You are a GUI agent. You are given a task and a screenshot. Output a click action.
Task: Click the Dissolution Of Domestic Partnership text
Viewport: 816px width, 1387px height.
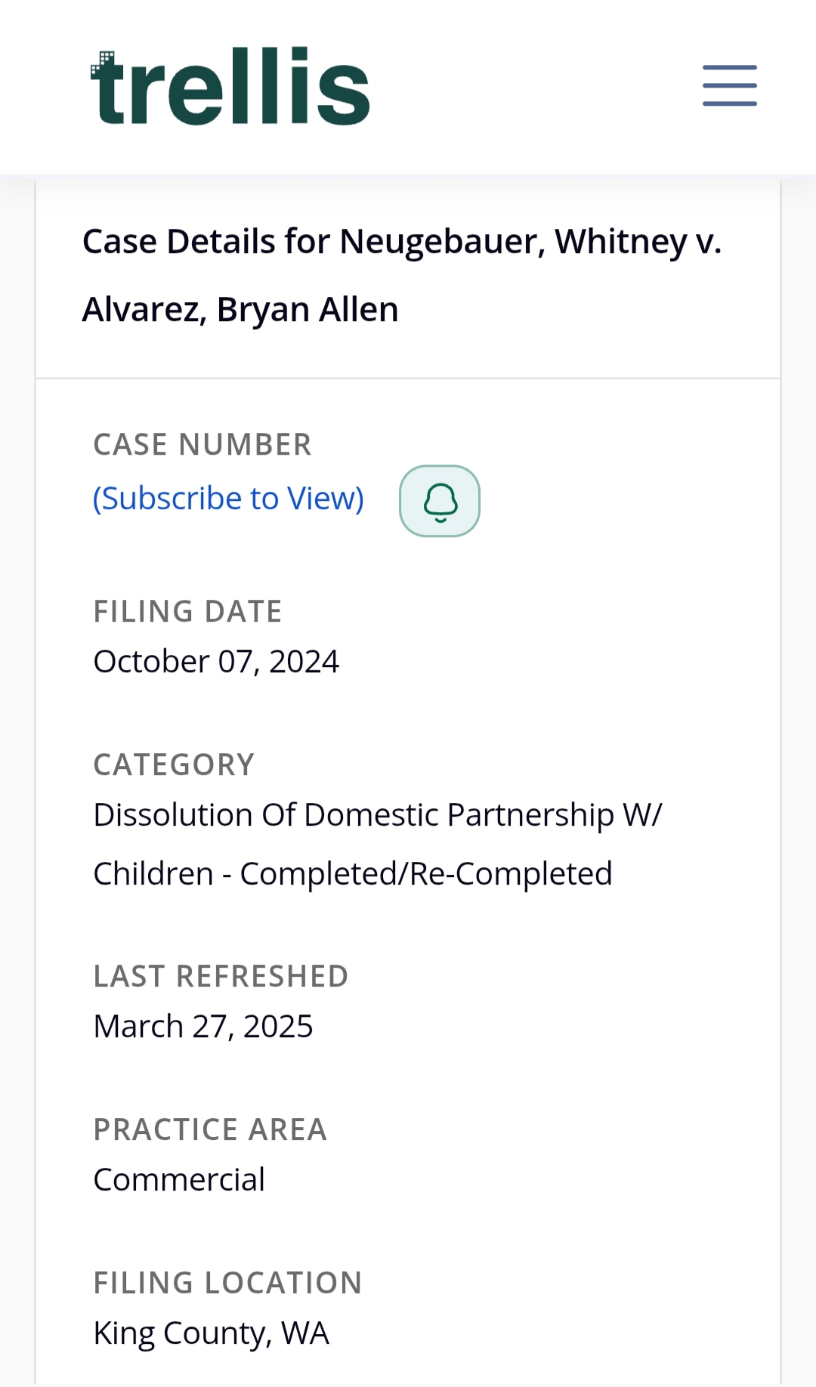point(377,815)
